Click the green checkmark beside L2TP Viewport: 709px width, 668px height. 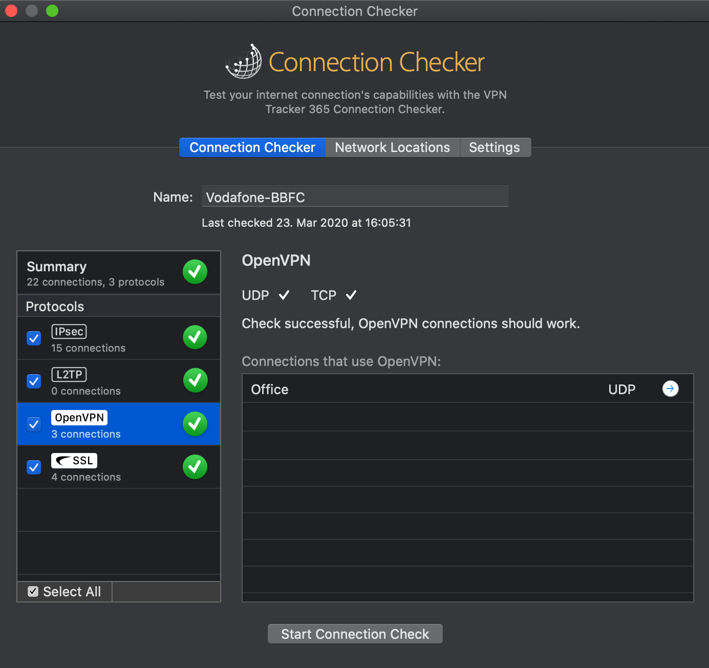pyautogui.click(x=195, y=380)
